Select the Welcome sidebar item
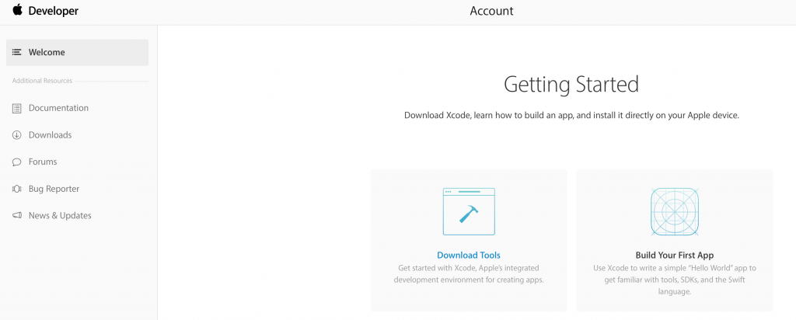 77,52
